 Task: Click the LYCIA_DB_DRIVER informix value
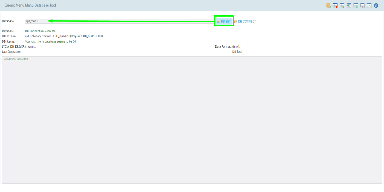coord(30,46)
